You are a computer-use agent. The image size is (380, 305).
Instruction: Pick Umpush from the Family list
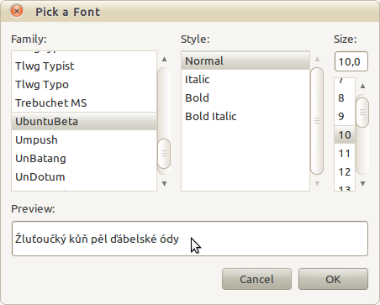[x=84, y=139]
